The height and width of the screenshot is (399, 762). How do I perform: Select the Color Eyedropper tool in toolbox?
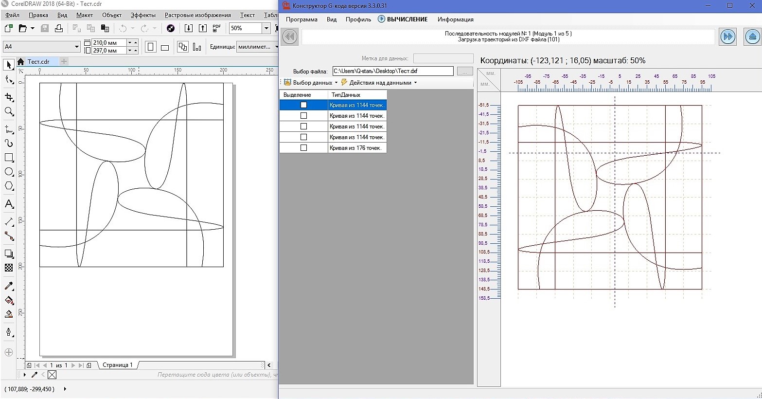tap(9, 286)
